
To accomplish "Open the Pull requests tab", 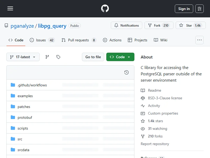I will coord(78,40).
